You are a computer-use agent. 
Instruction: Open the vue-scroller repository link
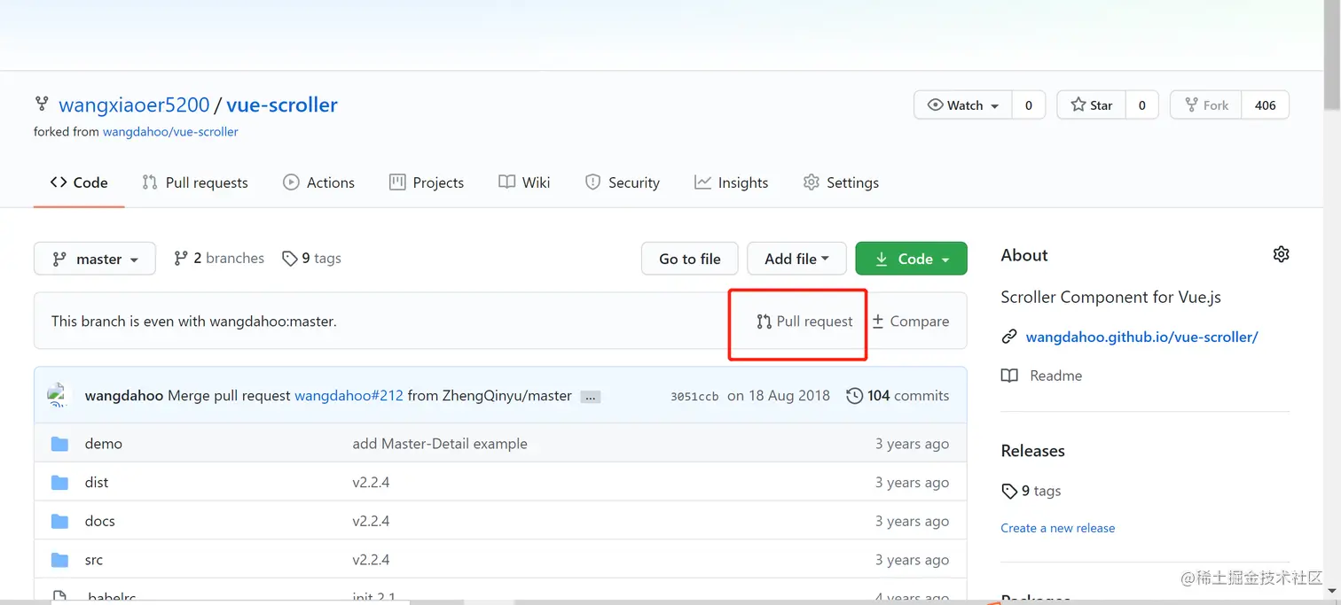[x=282, y=105]
